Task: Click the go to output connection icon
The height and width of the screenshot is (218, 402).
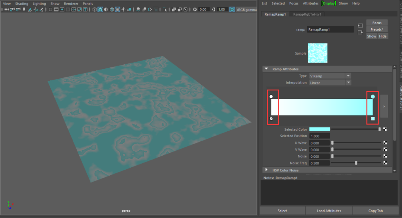Action: 360,32
